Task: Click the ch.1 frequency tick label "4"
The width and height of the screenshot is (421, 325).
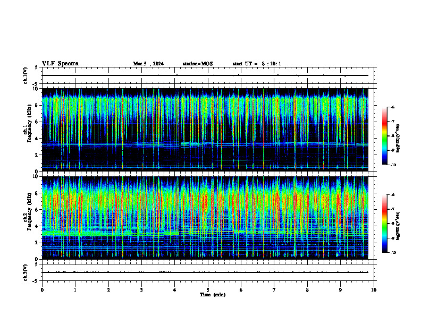Action: click(x=37, y=139)
